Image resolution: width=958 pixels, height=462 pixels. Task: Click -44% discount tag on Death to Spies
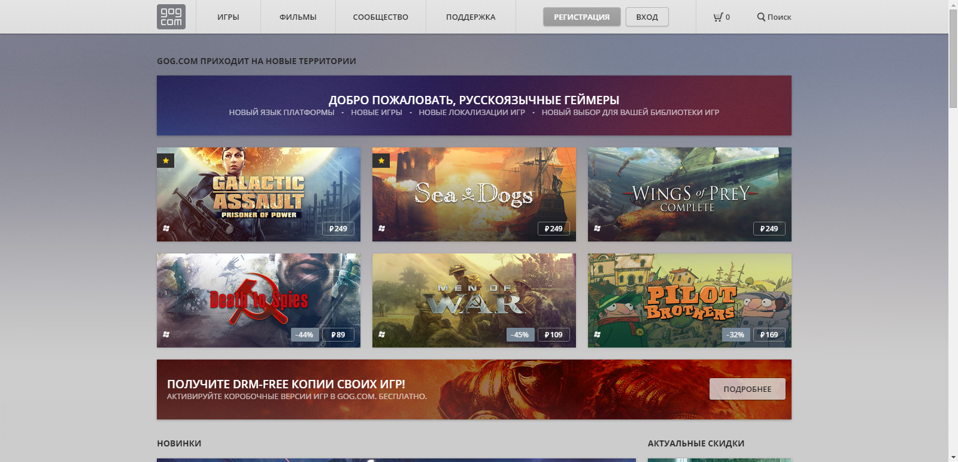pos(305,334)
